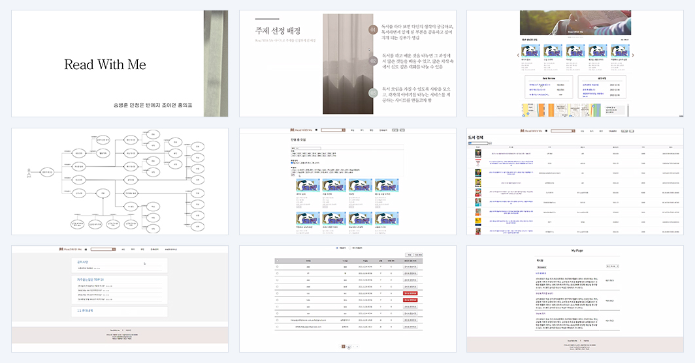Open the 주제 선정 배경 slide thumbnail

pos(347,64)
